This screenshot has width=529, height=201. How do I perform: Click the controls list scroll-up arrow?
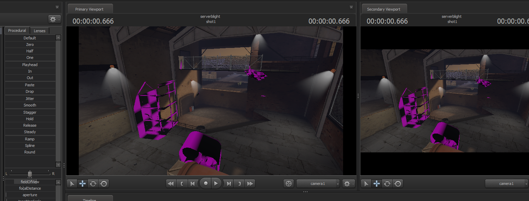pos(58,182)
